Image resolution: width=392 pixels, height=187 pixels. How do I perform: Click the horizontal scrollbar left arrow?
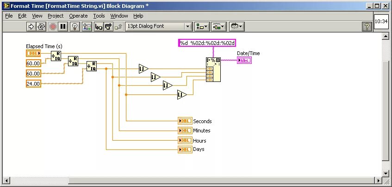pyautogui.click(x=6, y=180)
